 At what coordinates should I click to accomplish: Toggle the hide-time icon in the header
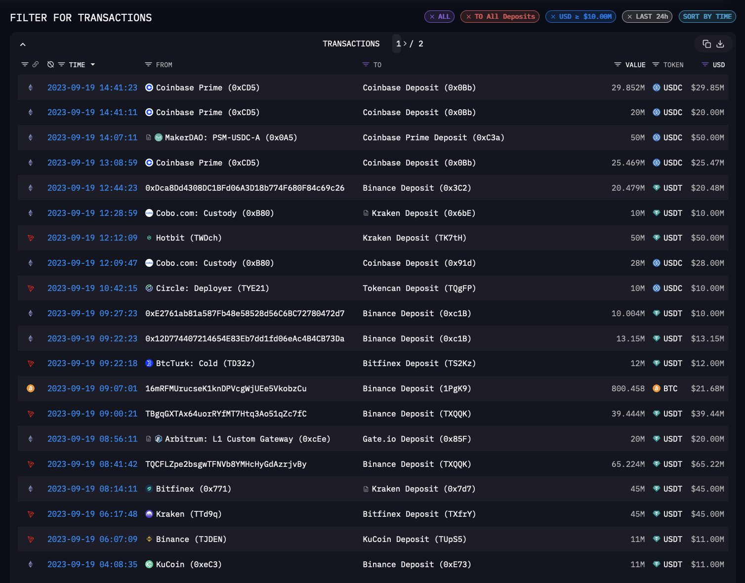tap(50, 65)
